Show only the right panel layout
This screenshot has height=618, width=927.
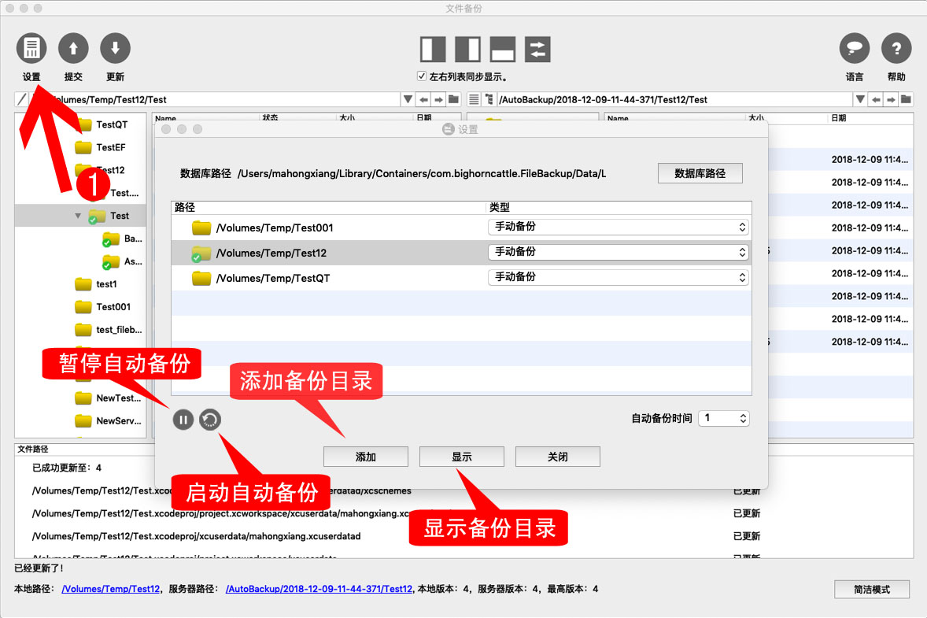coord(467,49)
